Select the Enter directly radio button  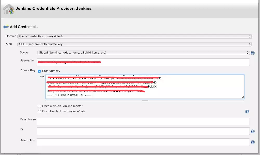39,71
